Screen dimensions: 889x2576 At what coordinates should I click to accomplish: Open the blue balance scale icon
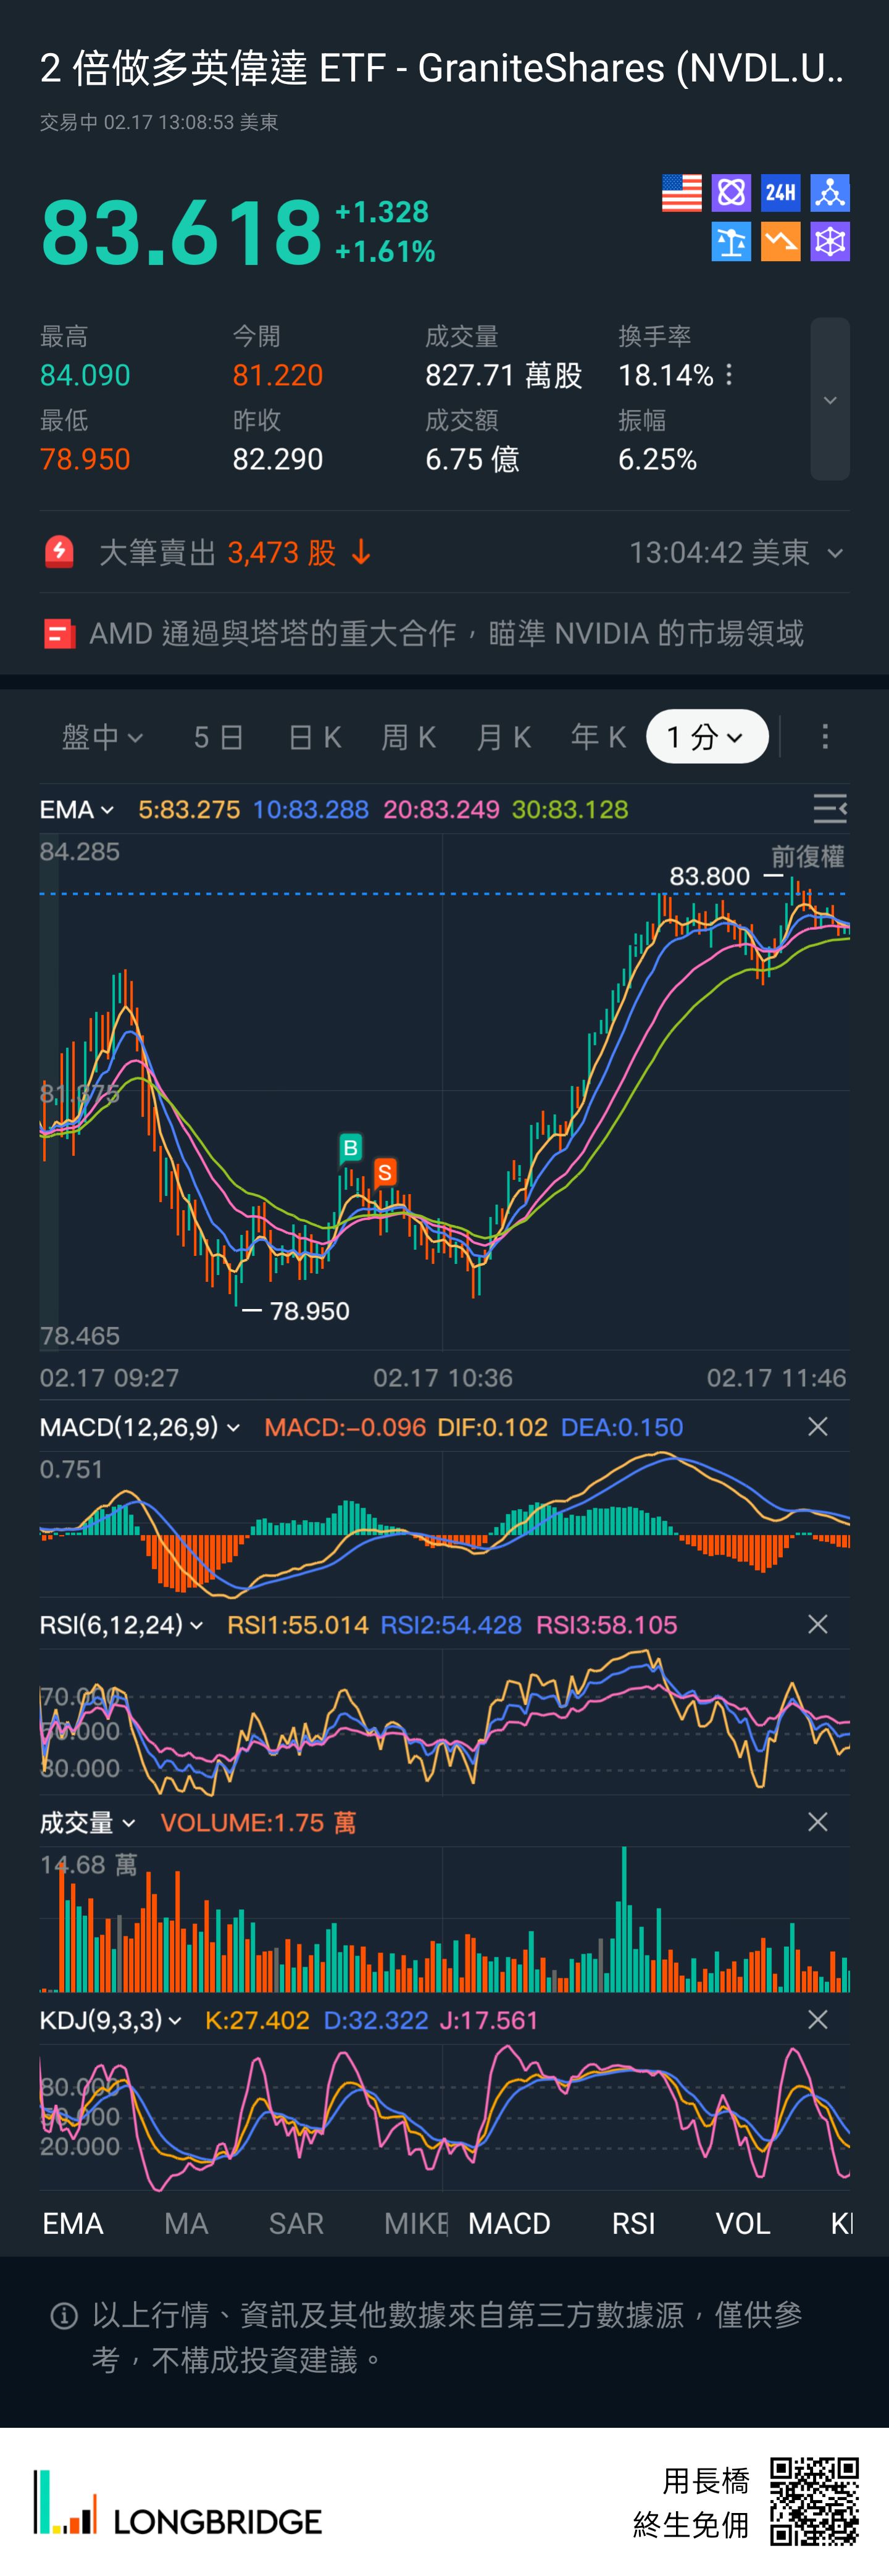[731, 242]
